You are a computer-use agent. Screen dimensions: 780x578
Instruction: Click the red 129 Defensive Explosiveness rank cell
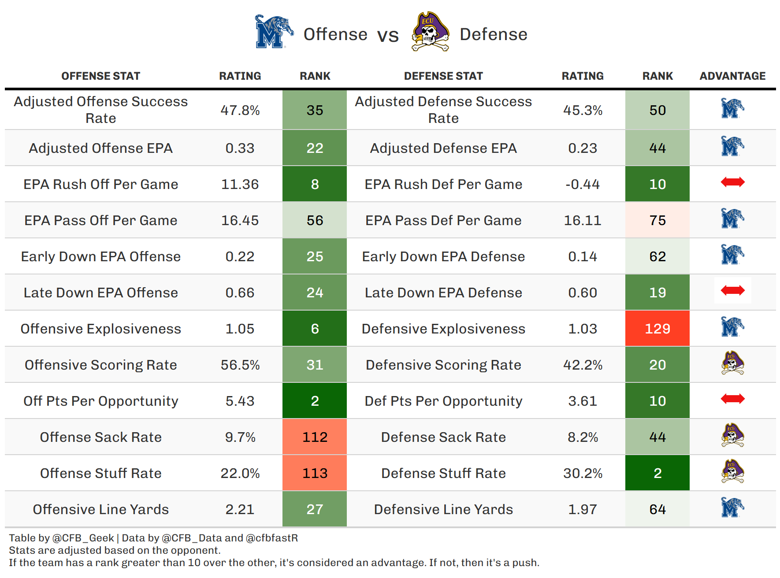point(657,329)
